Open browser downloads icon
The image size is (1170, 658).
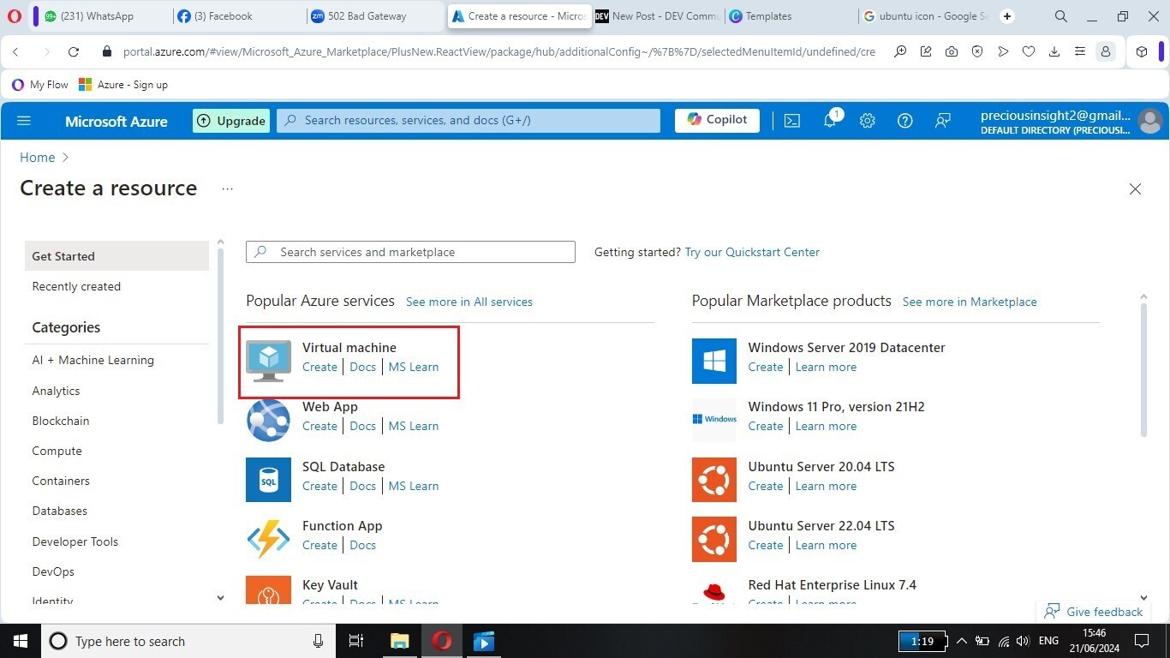click(x=1054, y=51)
